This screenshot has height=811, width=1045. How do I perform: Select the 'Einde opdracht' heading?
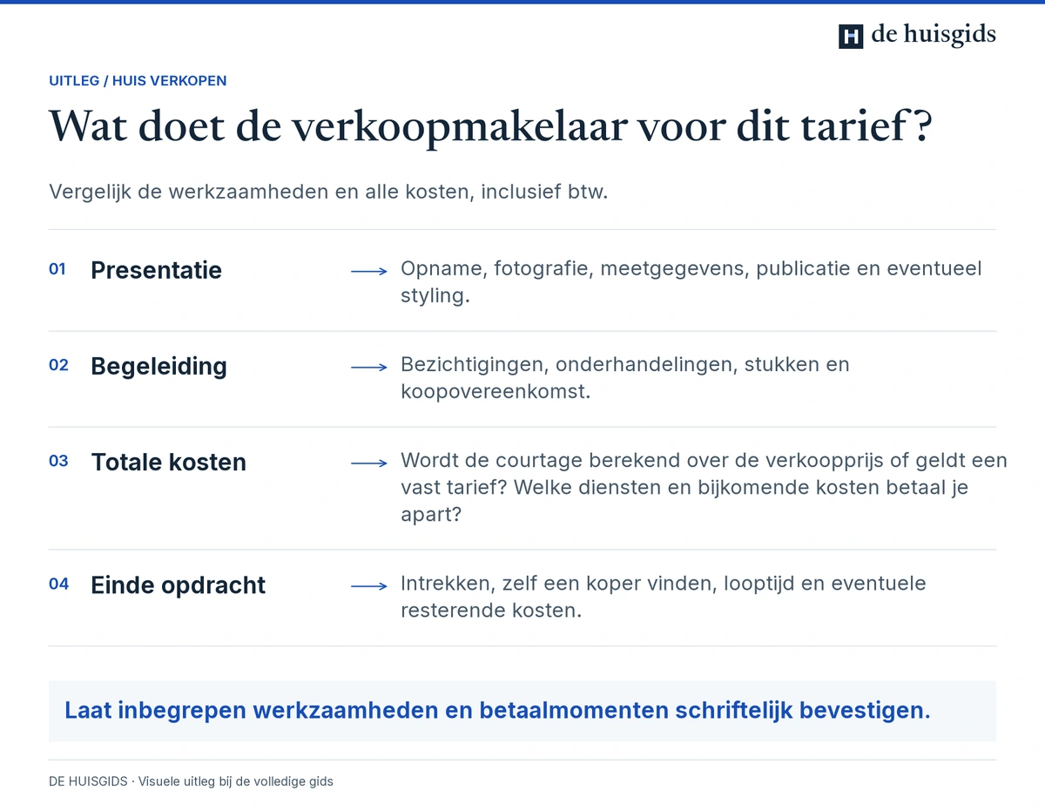(x=179, y=585)
